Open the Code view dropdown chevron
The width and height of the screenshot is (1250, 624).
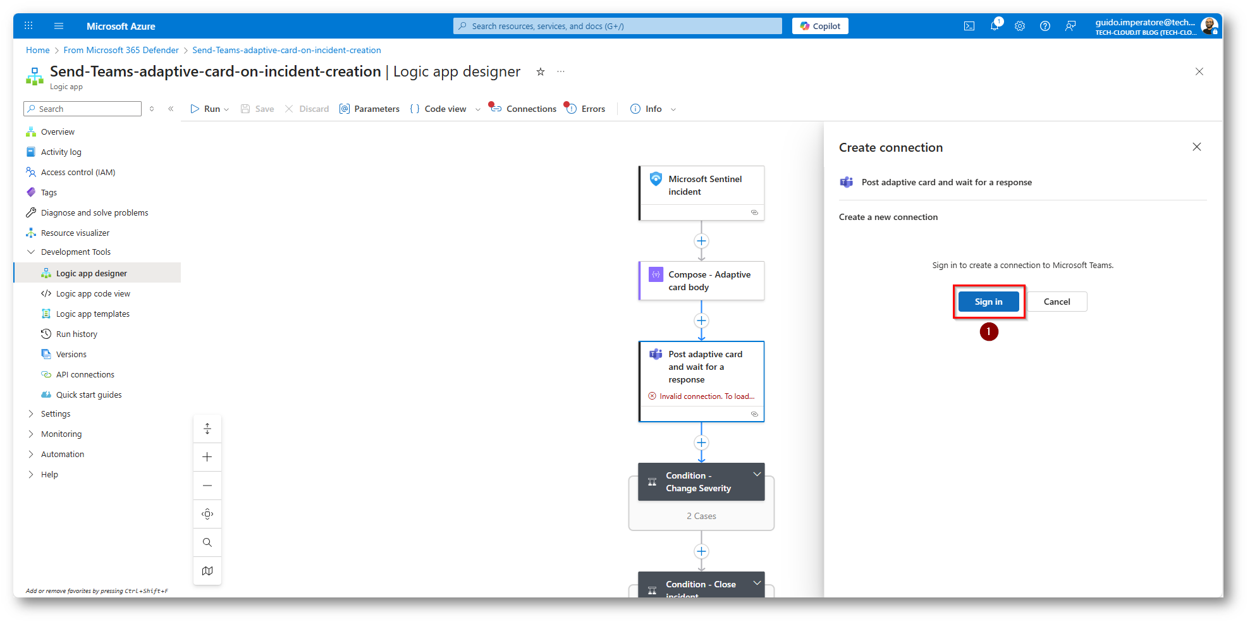click(x=478, y=109)
